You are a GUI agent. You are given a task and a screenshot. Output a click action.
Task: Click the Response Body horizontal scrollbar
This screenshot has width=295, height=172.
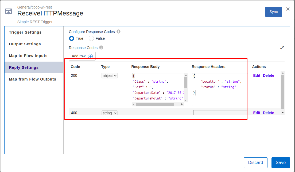click(x=155, y=105)
